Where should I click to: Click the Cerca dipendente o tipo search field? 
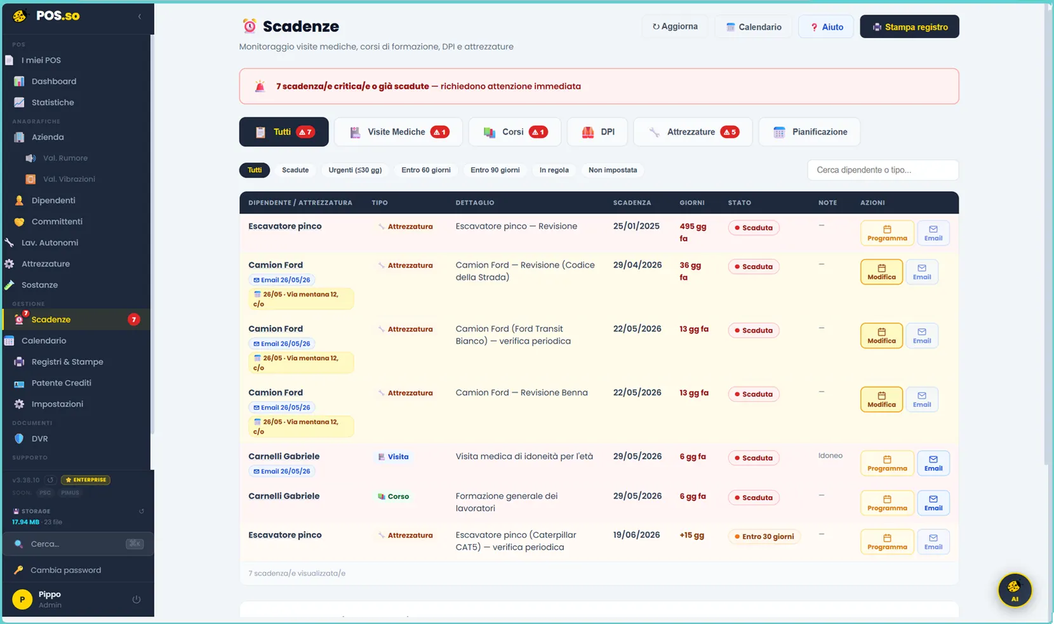(883, 170)
